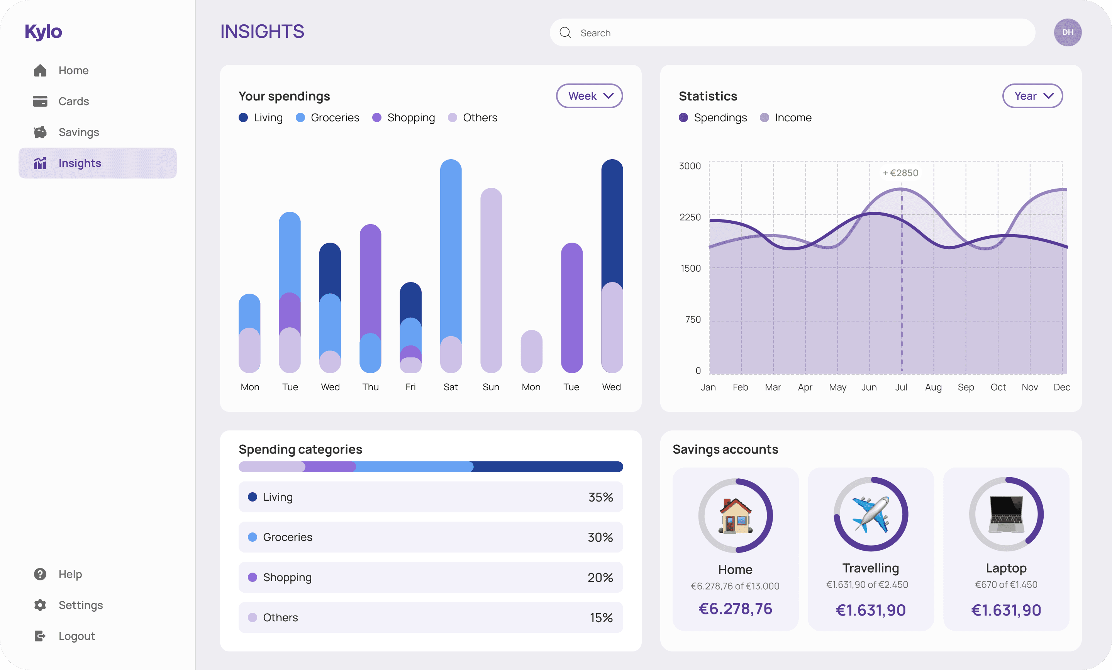The width and height of the screenshot is (1112, 670).
Task: Select the Living 35% category row
Action: pos(431,497)
